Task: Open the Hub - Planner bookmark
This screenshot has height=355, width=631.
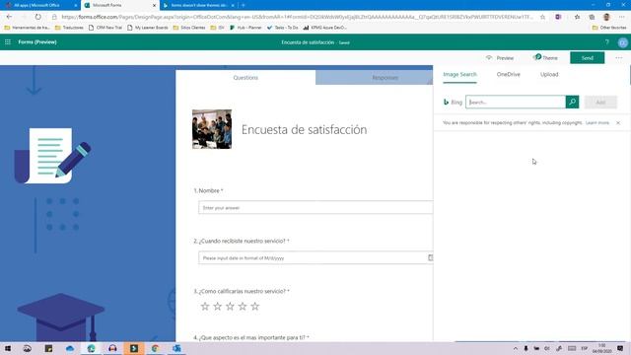Action: [245, 28]
